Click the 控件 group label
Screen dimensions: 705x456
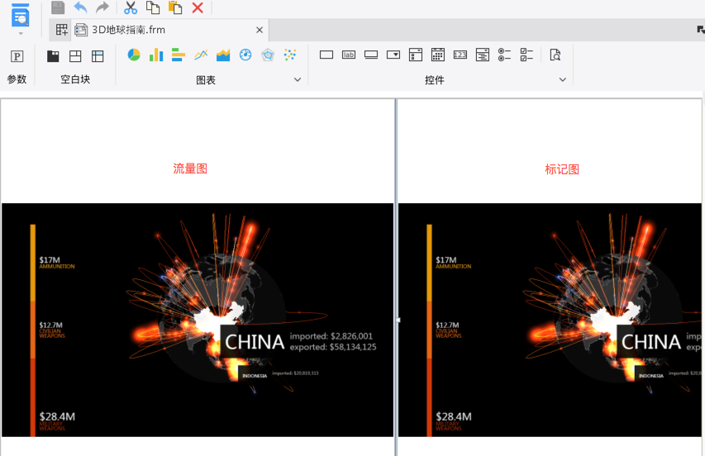click(435, 80)
